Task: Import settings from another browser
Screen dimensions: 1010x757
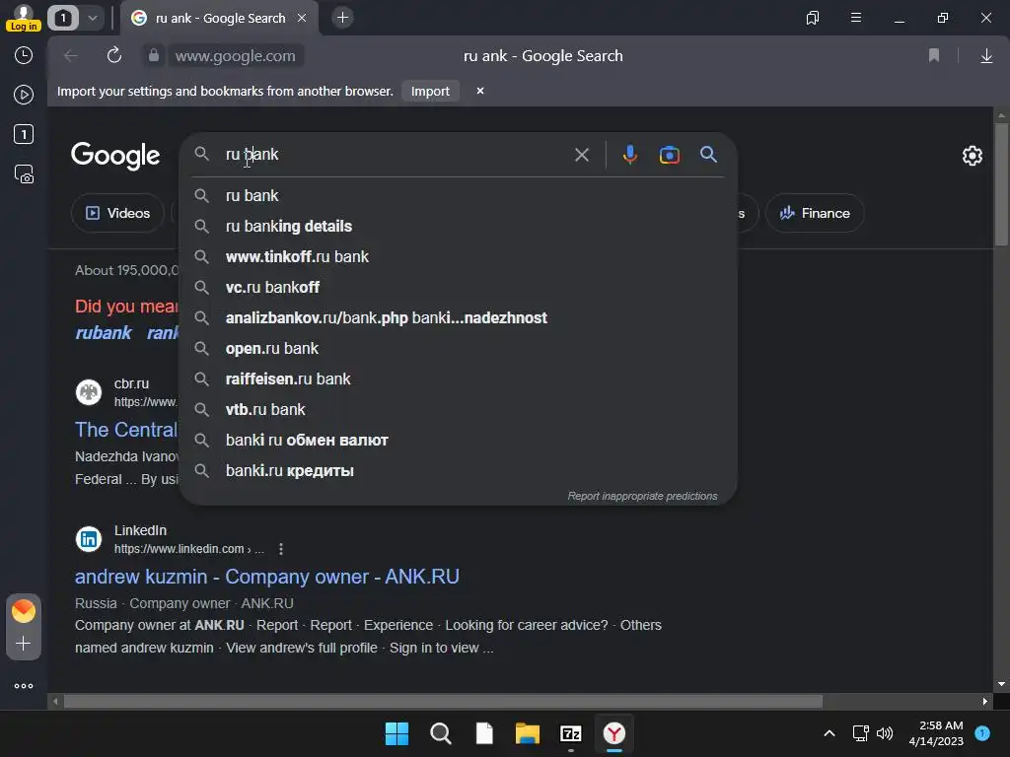Action: (430, 92)
